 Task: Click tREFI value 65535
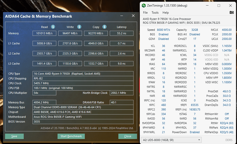(195, 105)
